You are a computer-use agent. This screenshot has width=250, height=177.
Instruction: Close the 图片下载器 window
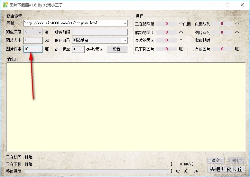[x=242, y=5]
